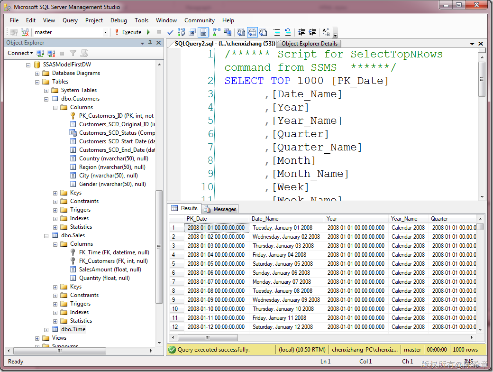Click Object Explorer disconnect server icon
The height and width of the screenshot is (372, 493).
pos(51,53)
